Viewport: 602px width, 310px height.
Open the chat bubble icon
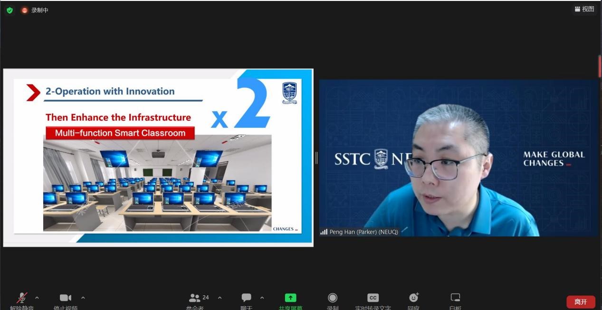[x=246, y=298]
